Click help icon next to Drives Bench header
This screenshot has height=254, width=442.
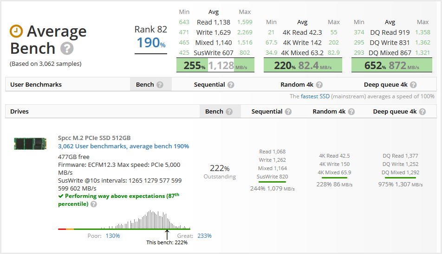tap(229, 112)
